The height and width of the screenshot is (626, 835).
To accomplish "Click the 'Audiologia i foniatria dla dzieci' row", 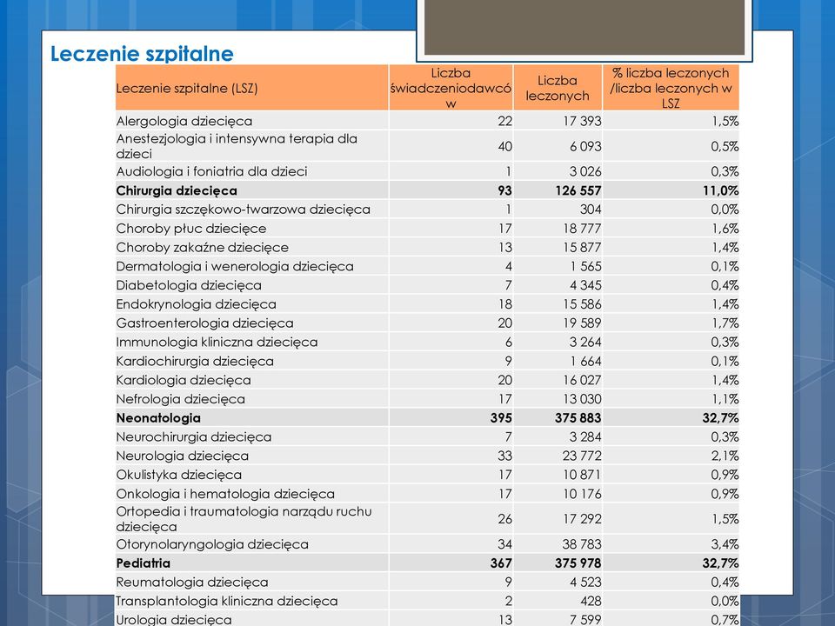I will pos(427,171).
